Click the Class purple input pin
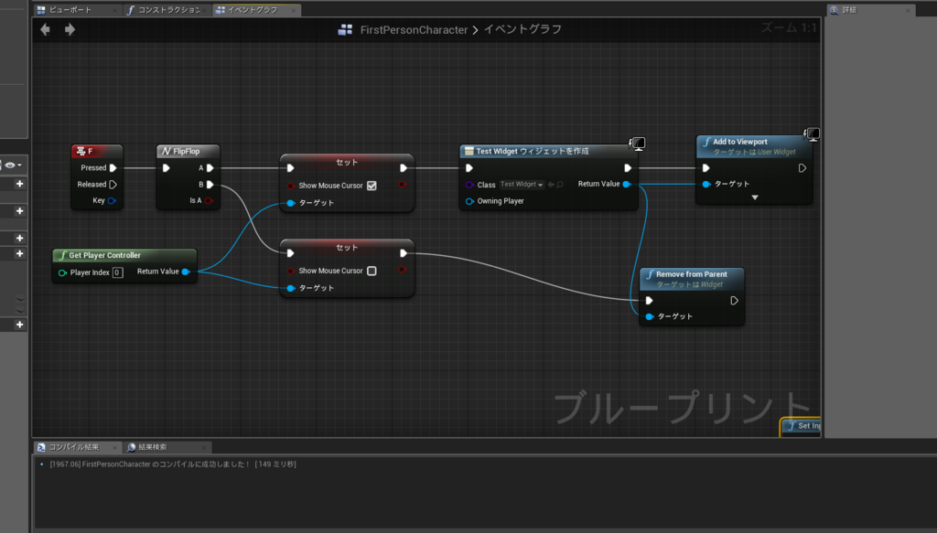The image size is (937, 533). coord(469,185)
